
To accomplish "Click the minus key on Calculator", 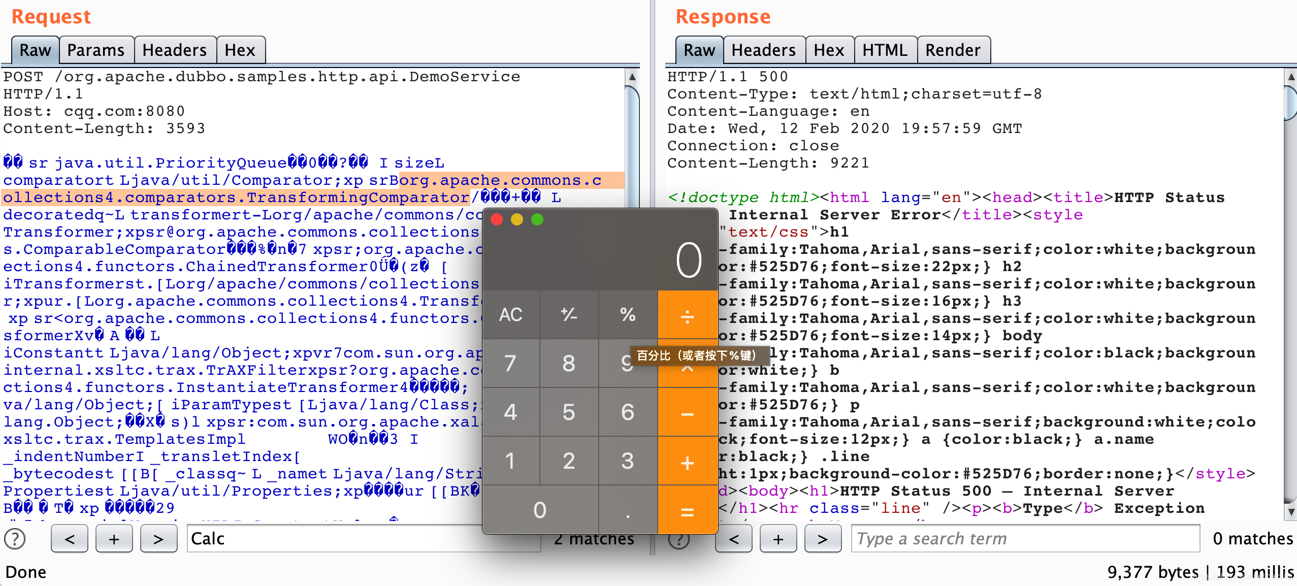I will click(x=688, y=412).
